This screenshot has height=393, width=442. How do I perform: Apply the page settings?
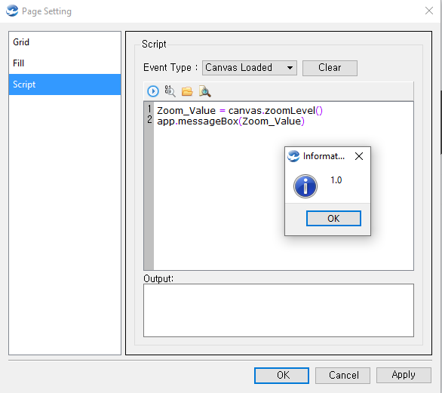tap(404, 375)
